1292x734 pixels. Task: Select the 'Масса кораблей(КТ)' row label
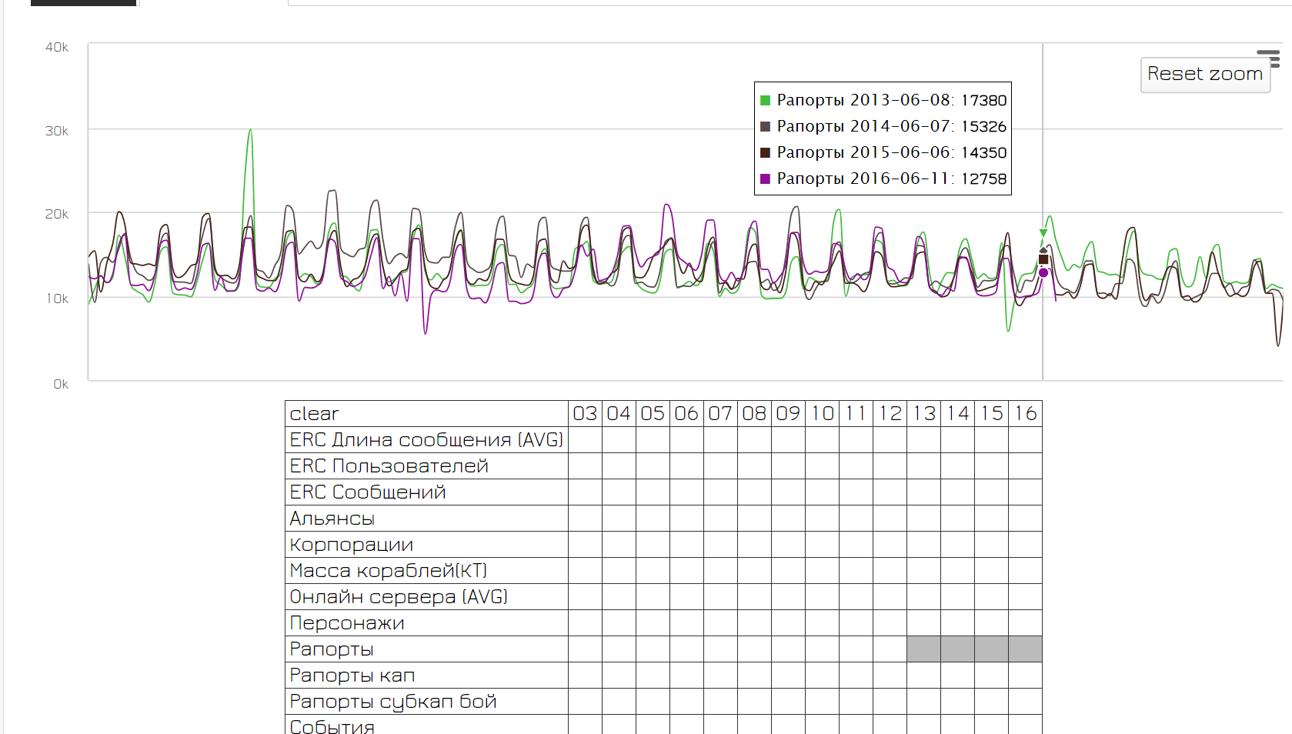coord(426,571)
